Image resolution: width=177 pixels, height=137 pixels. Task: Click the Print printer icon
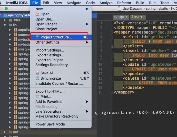[x=37, y=97]
